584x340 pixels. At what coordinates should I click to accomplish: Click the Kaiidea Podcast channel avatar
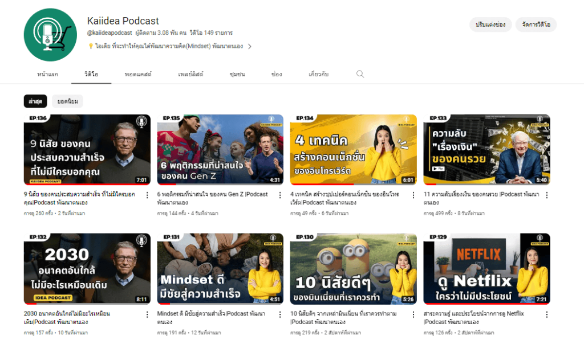50,35
